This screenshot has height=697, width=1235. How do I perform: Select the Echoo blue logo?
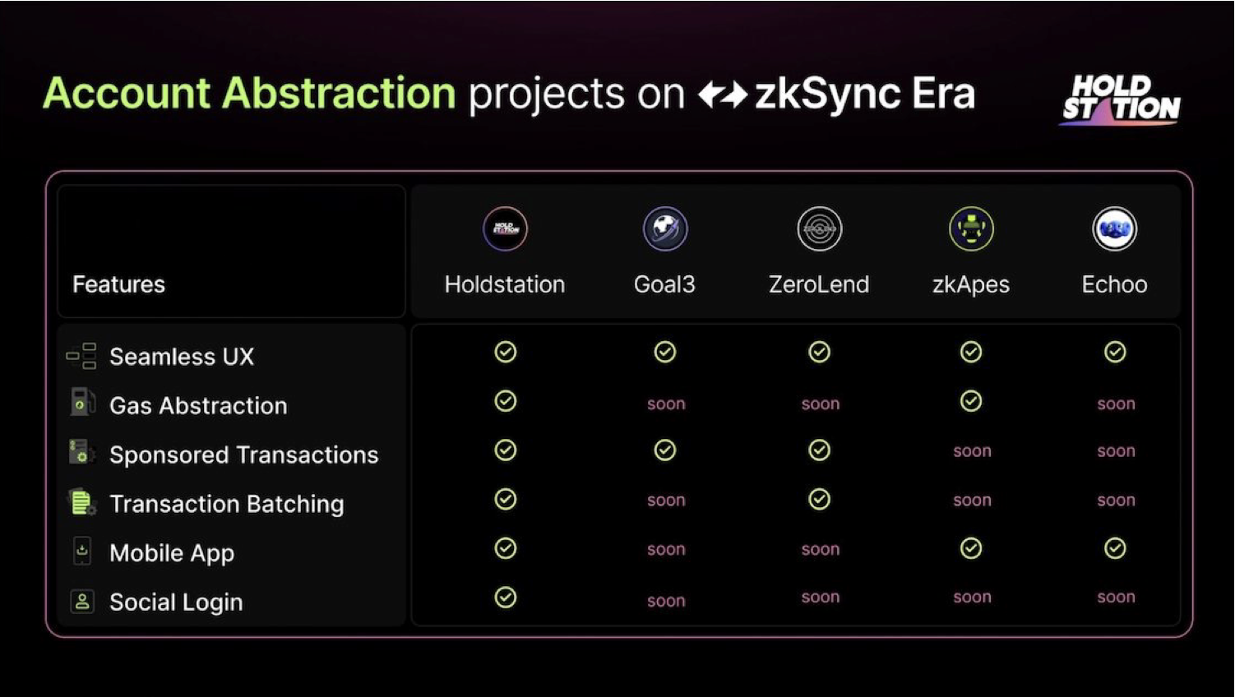pyautogui.click(x=1115, y=228)
